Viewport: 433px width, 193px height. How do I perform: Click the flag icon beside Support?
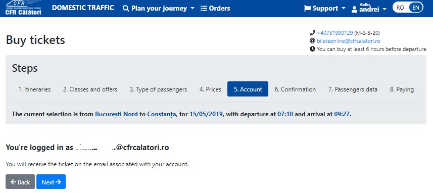click(x=307, y=8)
